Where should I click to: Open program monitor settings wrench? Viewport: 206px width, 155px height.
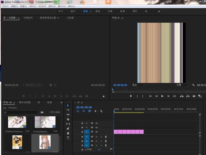coord(193,85)
